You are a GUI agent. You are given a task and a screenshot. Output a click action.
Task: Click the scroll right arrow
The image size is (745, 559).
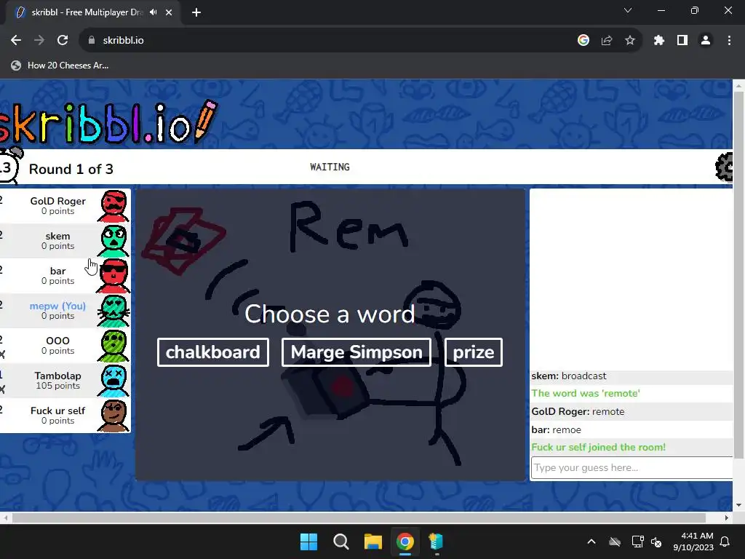pyautogui.click(x=727, y=518)
